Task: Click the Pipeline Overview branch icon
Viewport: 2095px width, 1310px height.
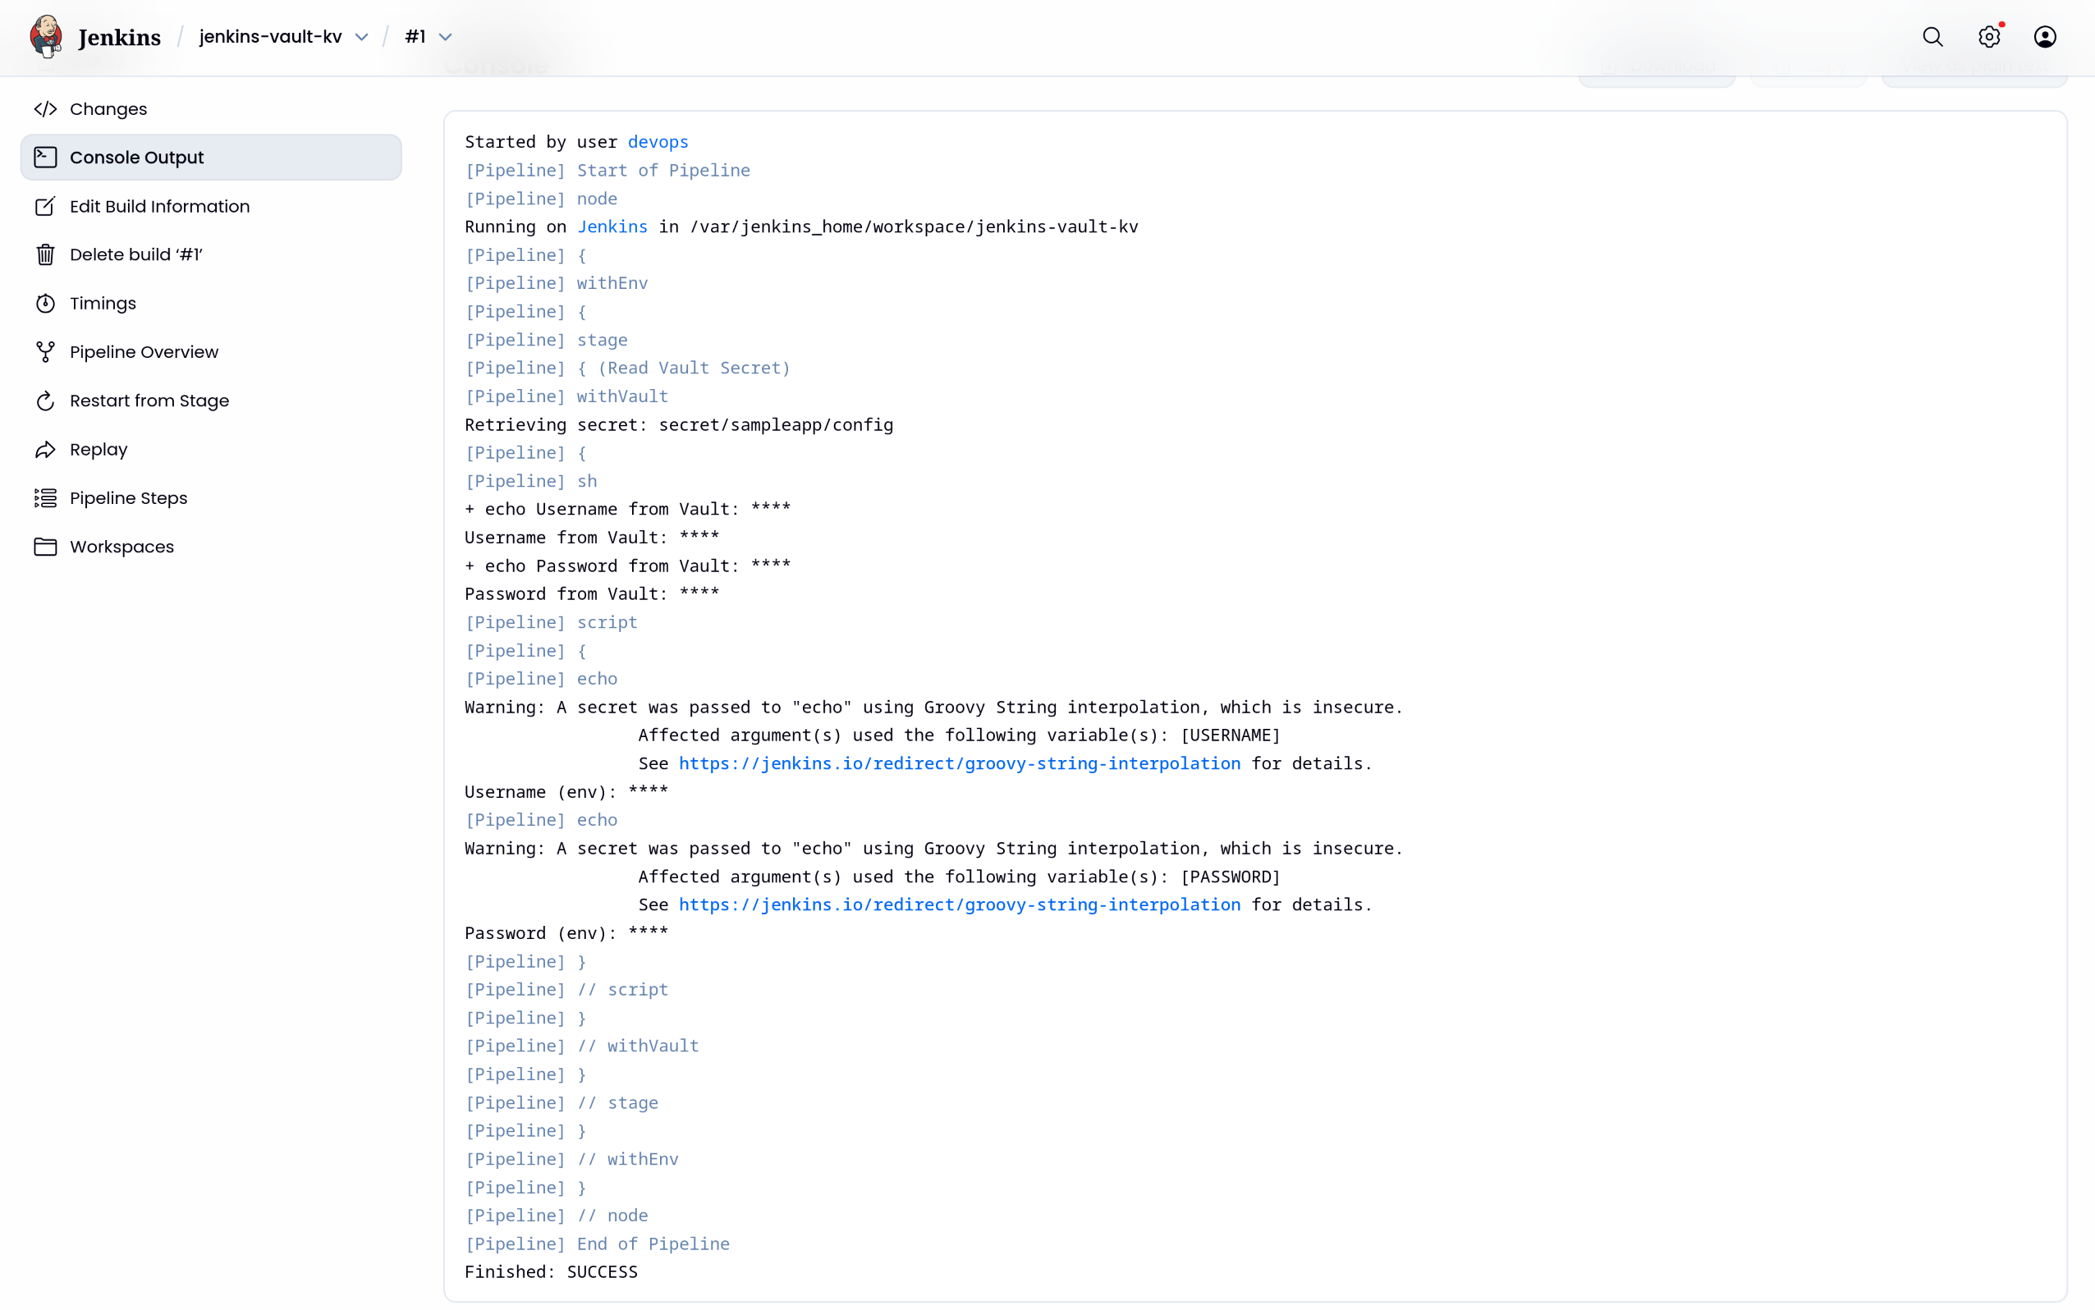Action: click(x=45, y=352)
